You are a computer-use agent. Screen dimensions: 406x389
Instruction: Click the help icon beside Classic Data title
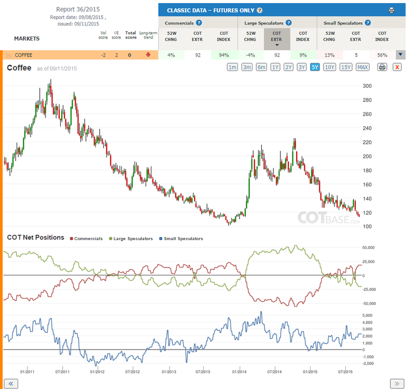[259, 10]
